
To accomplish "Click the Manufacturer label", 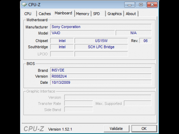I will (x=37, y=27).
